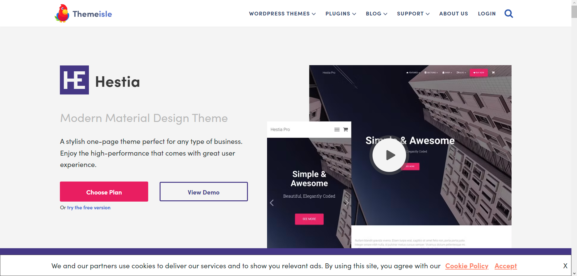Accept the cookie notice
The height and width of the screenshot is (276, 577).
506,266
